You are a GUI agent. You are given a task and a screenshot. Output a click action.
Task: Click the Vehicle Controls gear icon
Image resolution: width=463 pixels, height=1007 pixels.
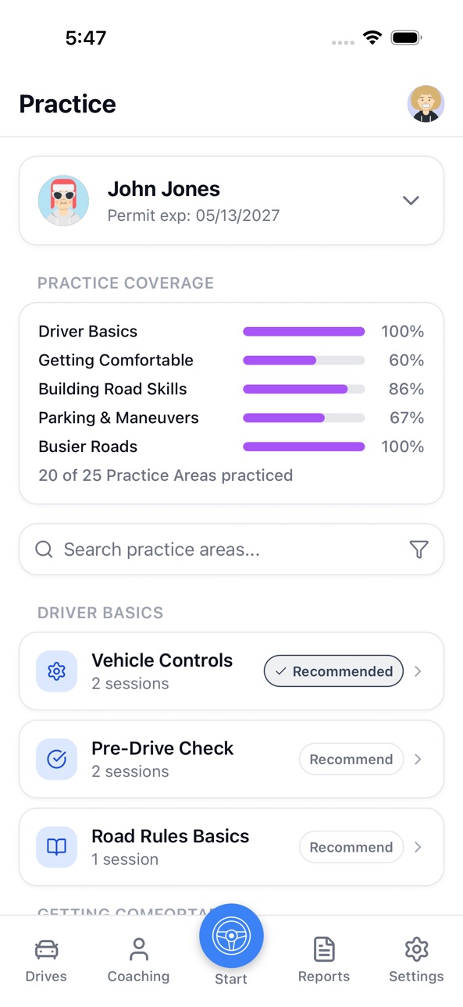56,671
